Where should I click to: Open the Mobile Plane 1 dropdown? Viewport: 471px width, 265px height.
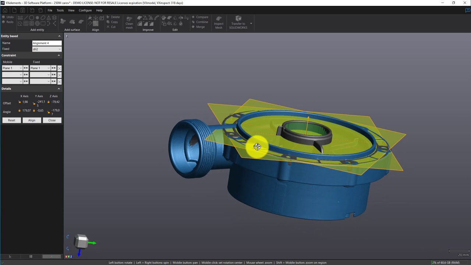(12, 68)
